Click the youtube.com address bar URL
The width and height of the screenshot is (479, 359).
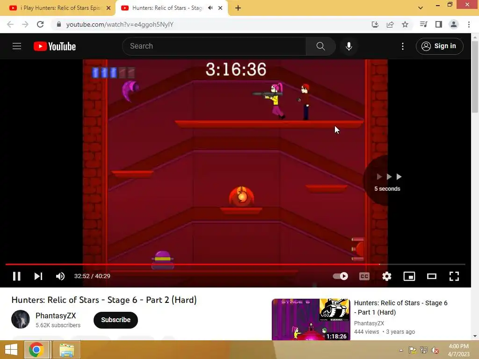(120, 24)
